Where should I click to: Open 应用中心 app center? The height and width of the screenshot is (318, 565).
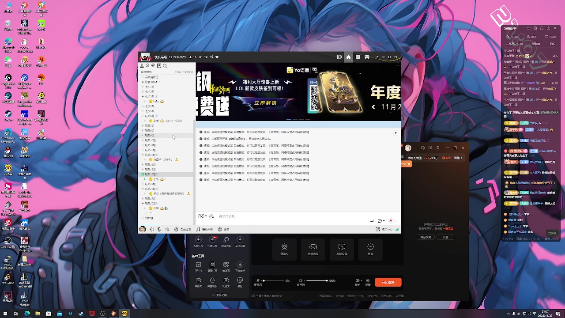(x=384, y=230)
